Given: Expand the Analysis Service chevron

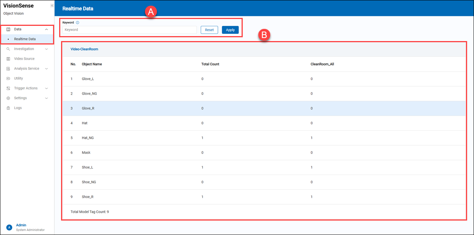Looking at the screenshot, I should [47, 69].
